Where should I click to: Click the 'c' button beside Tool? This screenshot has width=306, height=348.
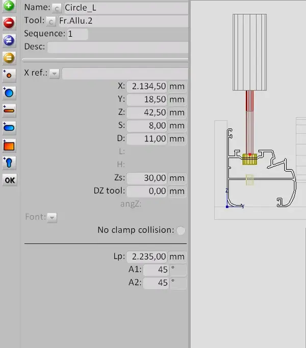51,21
